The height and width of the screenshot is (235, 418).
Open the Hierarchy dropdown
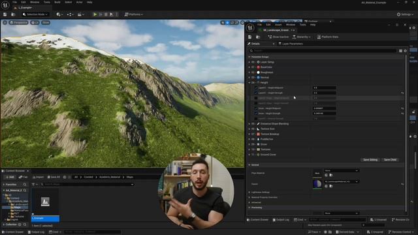coord(302,37)
